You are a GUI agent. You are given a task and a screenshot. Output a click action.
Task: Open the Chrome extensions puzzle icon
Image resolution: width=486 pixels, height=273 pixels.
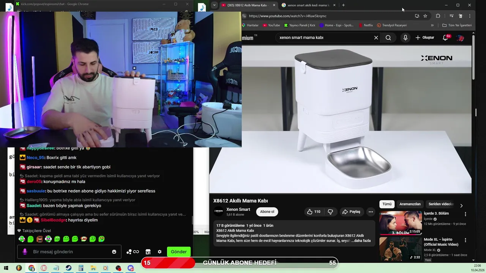(438, 16)
